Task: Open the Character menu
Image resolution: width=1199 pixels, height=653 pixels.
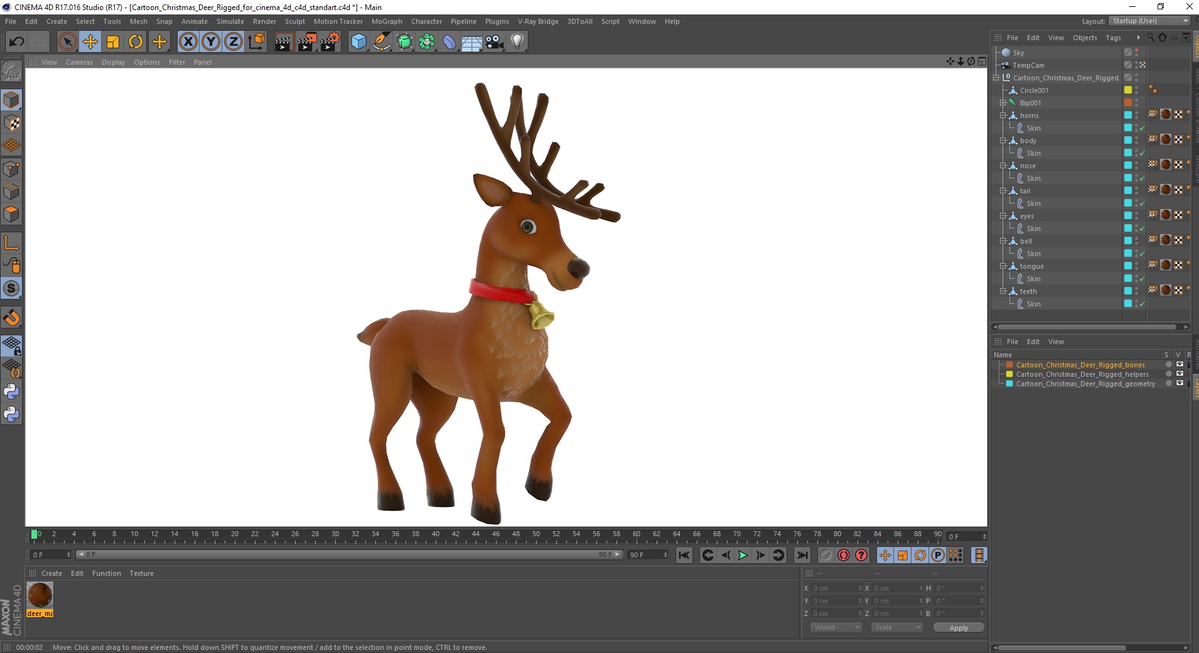Action: point(426,21)
